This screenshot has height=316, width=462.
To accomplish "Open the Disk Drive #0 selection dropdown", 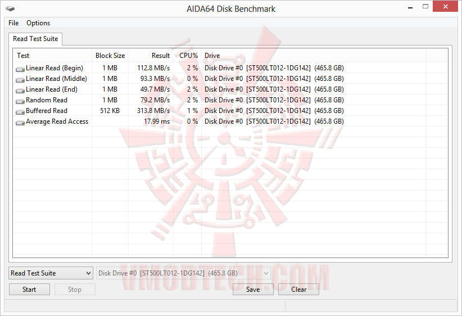I will 183,273.
